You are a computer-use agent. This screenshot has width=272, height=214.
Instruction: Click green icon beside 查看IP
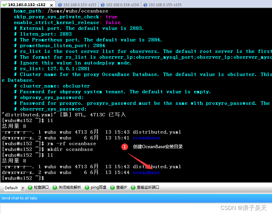(x=112, y=188)
